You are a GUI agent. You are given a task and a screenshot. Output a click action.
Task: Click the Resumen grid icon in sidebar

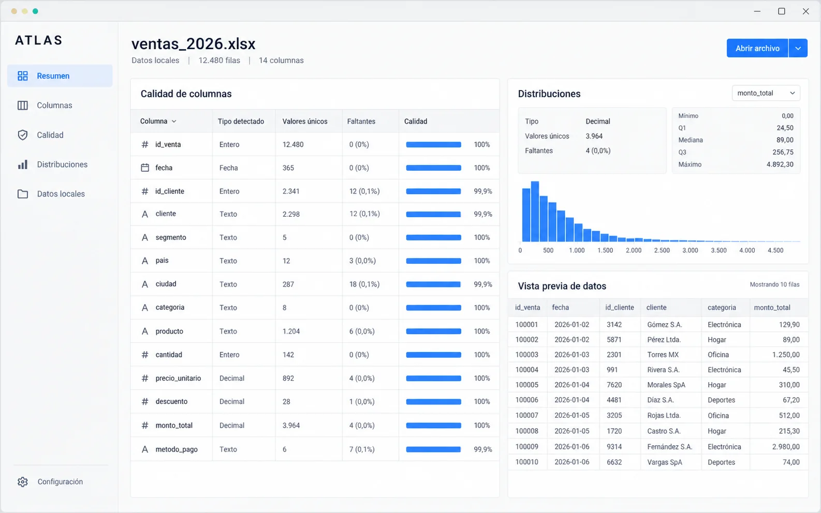click(x=23, y=76)
